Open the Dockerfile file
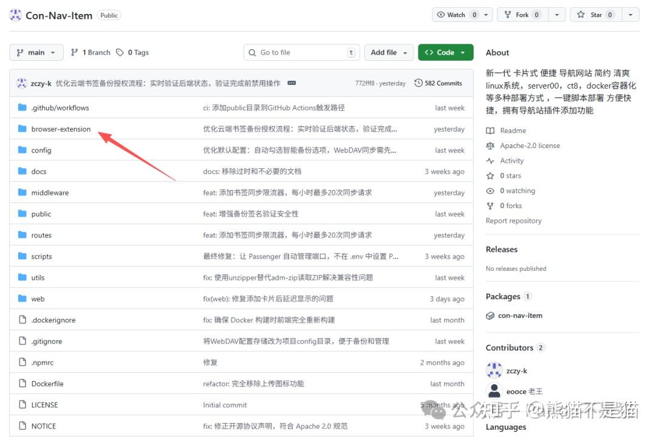 coord(47,384)
